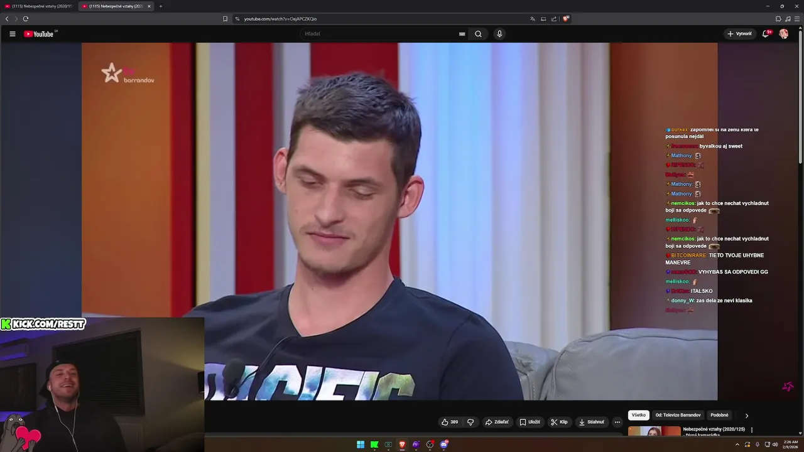Open the Windows Start menu
Image resolution: width=804 pixels, height=452 pixels.
click(361, 444)
